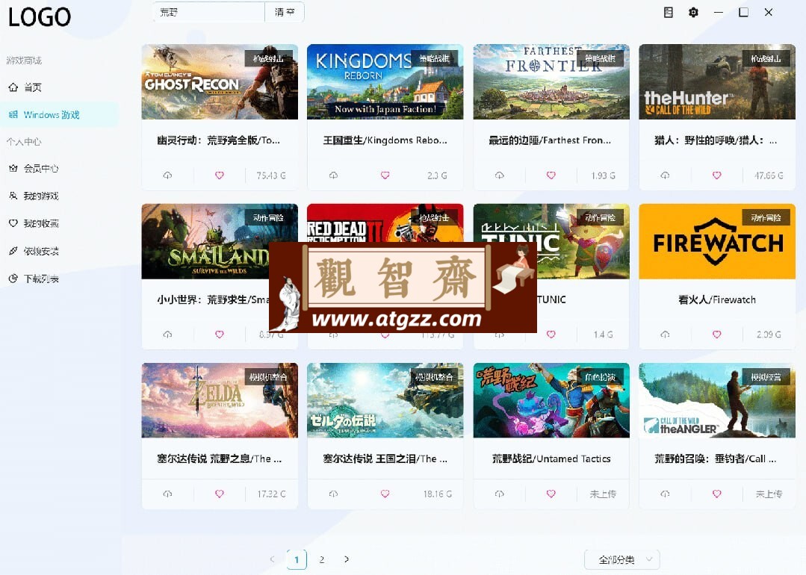Download Kingdoms Reborn via cloud icon
This screenshot has width=806, height=575.
coord(334,175)
